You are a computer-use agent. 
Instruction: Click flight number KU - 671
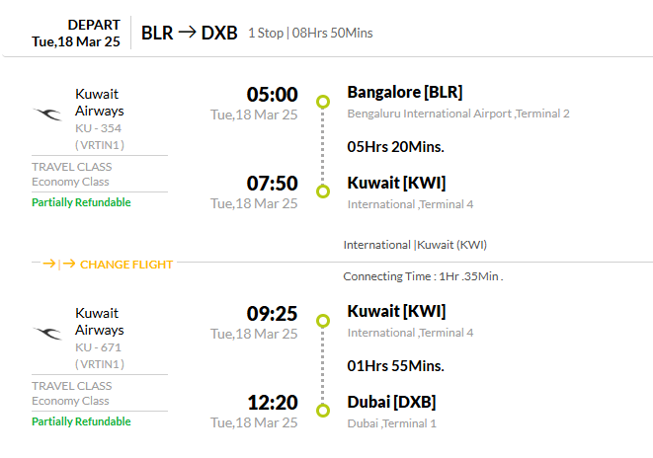pos(98,347)
